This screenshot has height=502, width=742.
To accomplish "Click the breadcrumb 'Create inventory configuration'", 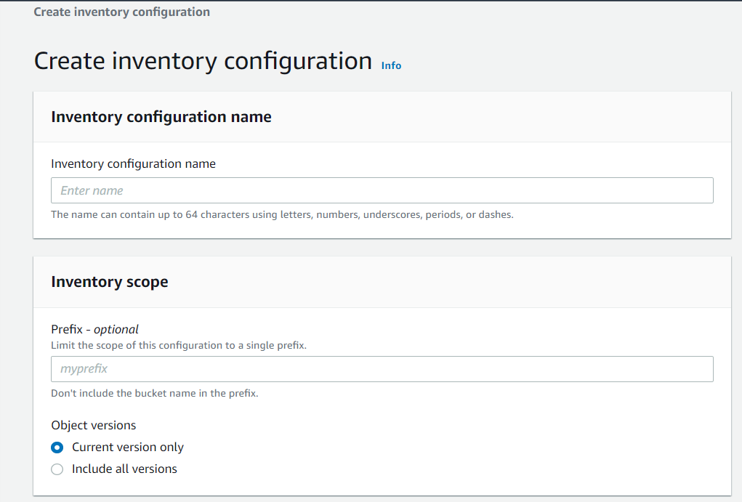I will [x=121, y=12].
